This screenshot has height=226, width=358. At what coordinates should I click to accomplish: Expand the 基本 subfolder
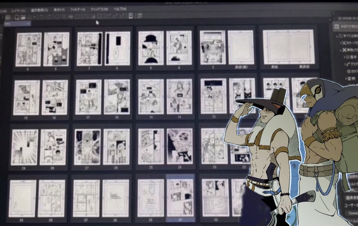coord(345,57)
